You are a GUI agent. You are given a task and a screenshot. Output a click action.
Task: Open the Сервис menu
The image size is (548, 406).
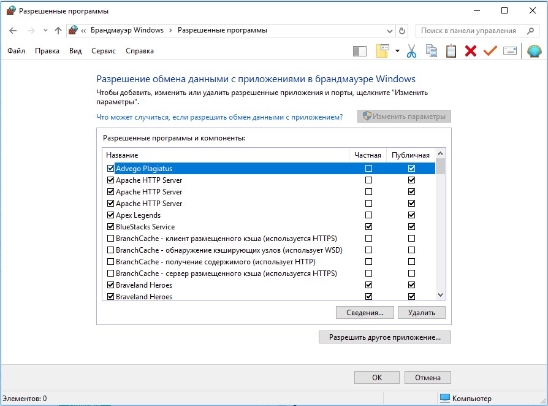104,51
